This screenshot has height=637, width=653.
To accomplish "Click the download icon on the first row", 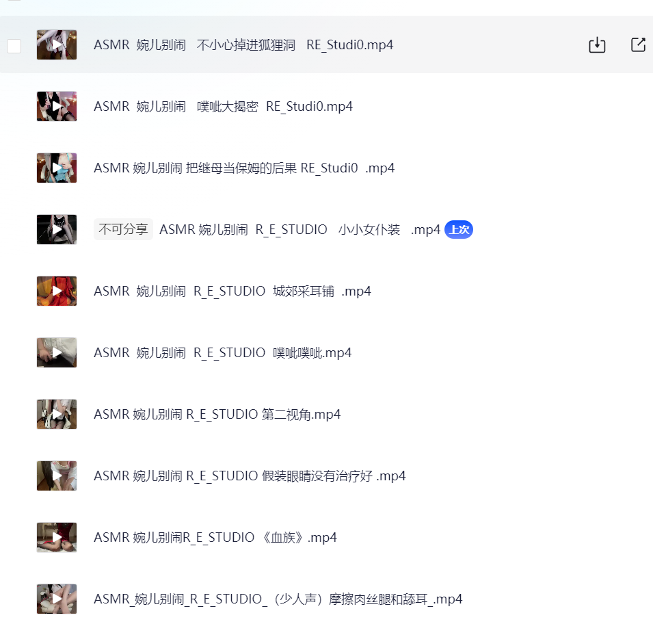I will click(x=597, y=45).
